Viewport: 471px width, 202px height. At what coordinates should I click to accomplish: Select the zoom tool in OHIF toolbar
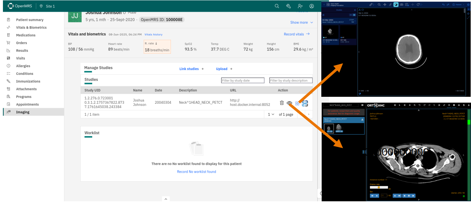pos(379,4)
